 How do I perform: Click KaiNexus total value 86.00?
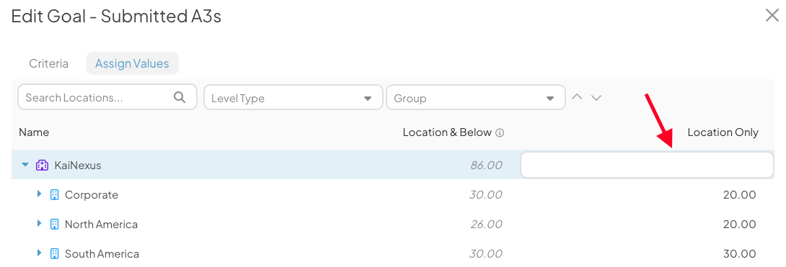tap(486, 165)
